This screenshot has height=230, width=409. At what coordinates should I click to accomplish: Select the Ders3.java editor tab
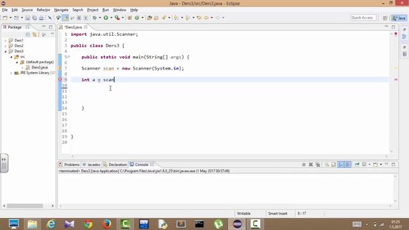(x=73, y=27)
